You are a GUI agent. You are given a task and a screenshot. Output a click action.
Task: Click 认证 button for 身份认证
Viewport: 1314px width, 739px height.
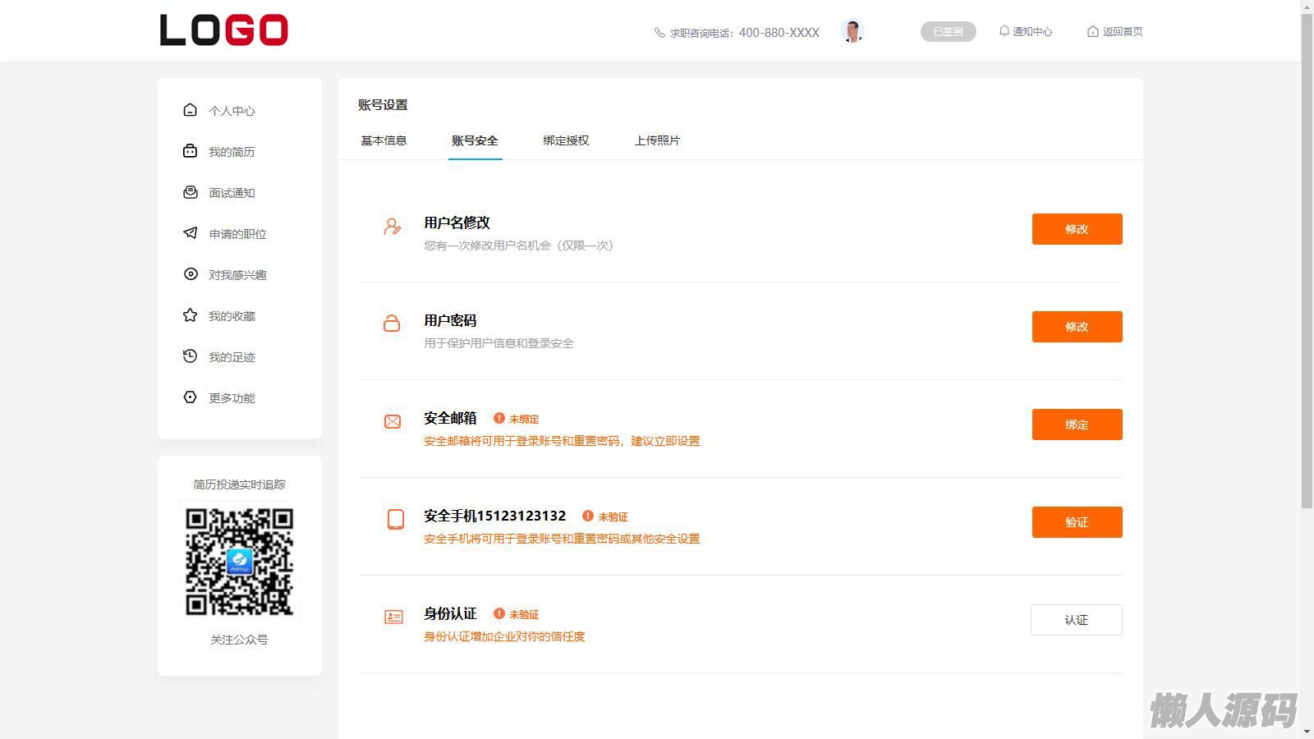click(1076, 620)
